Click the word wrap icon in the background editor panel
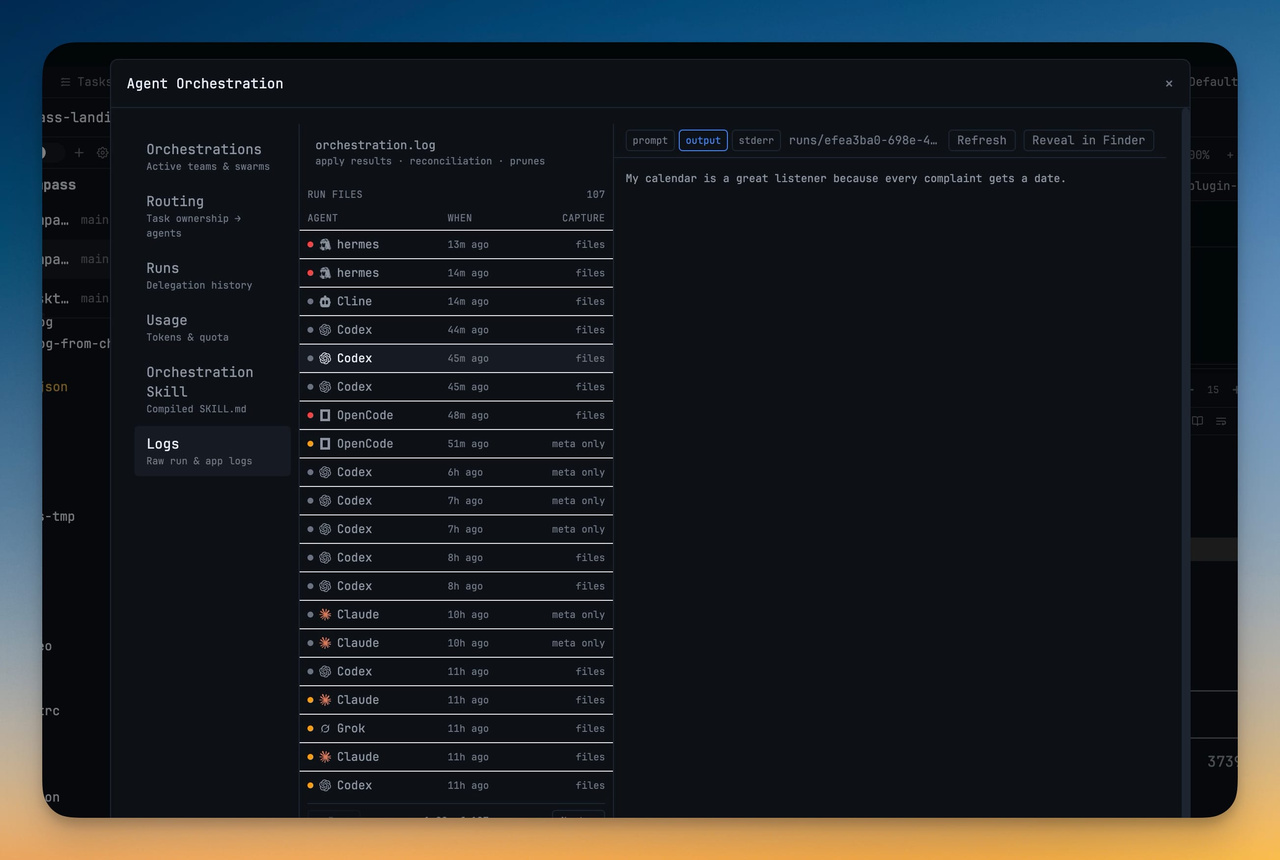Screen dimensions: 1280x860 [x=1221, y=421]
